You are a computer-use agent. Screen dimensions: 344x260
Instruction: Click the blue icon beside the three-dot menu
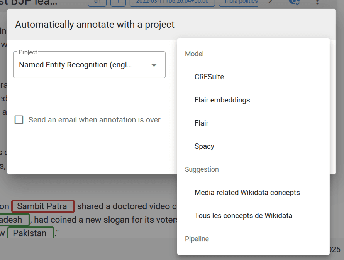click(295, 2)
